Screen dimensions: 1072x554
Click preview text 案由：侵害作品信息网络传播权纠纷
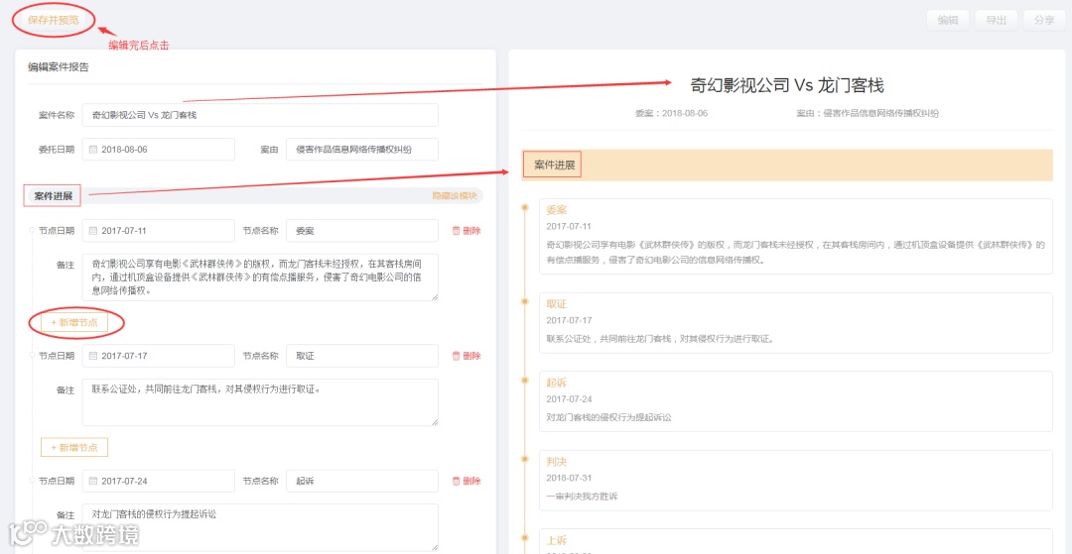pos(868,113)
